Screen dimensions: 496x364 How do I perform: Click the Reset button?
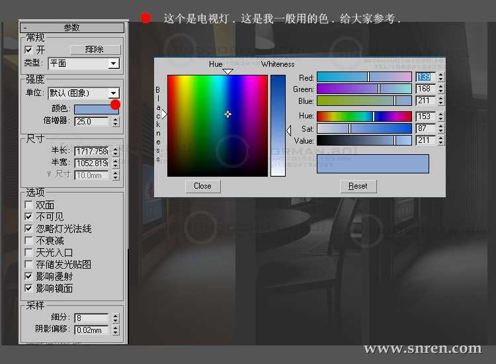(358, 186)
